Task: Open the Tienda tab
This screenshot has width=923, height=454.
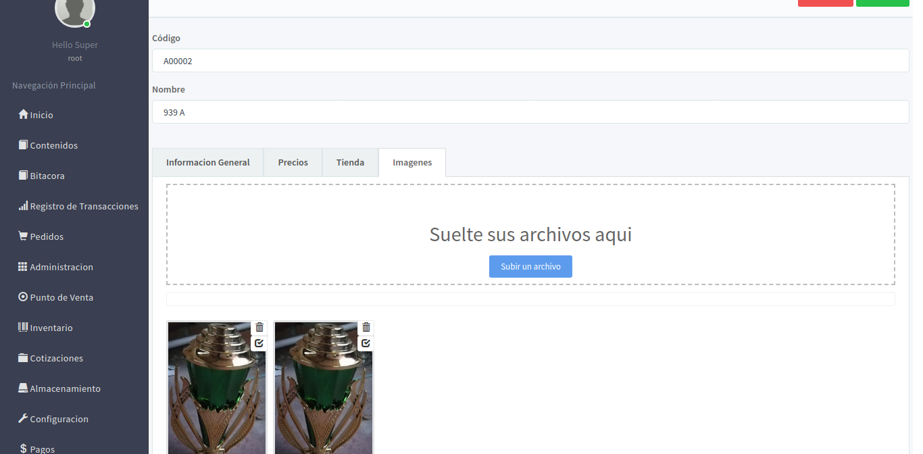Action: 350,162
